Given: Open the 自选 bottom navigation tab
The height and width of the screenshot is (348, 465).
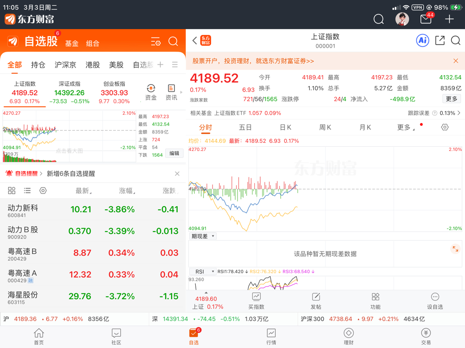Looking at the screenshot, I should click(194, 337).
